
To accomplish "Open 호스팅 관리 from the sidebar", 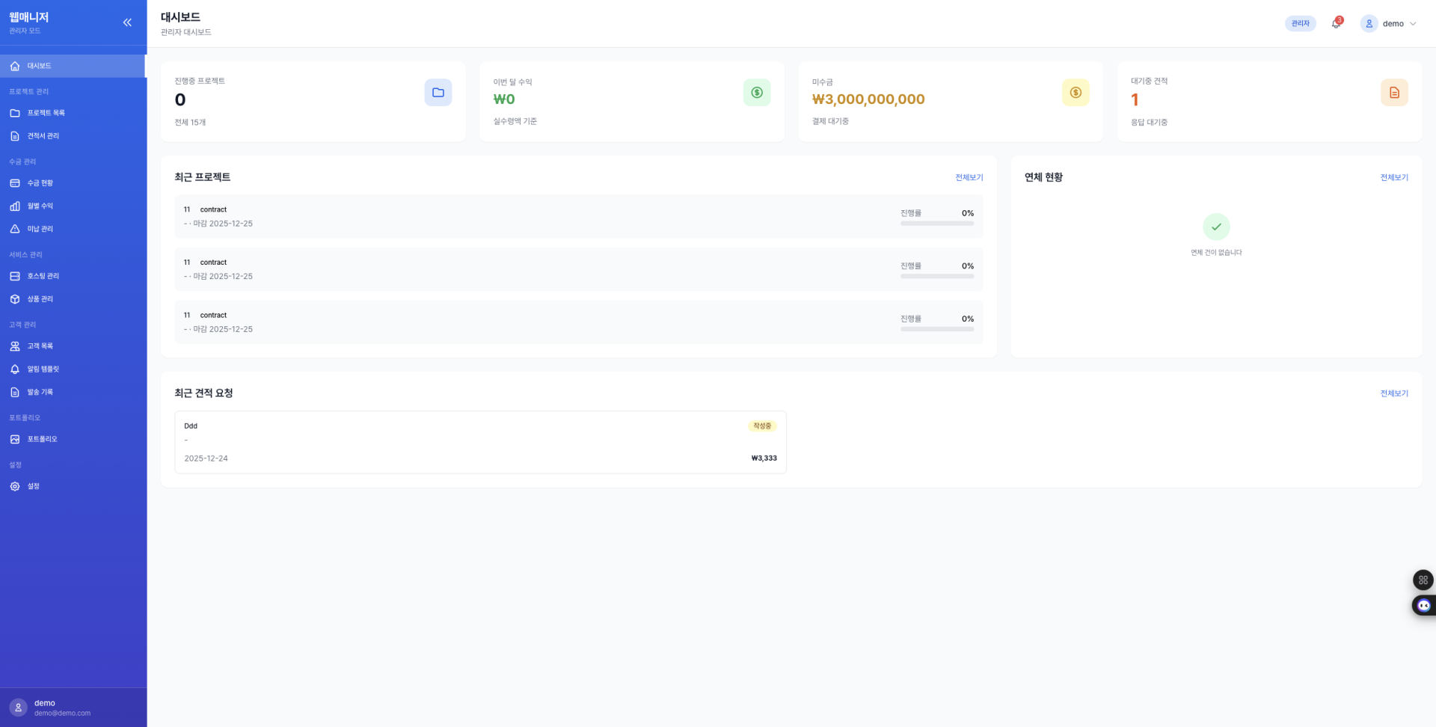I will tap(43, 276).
